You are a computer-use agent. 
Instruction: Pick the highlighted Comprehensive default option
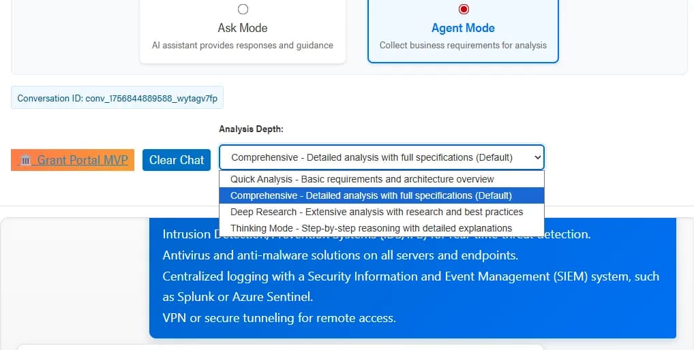(x=371, y=195)
